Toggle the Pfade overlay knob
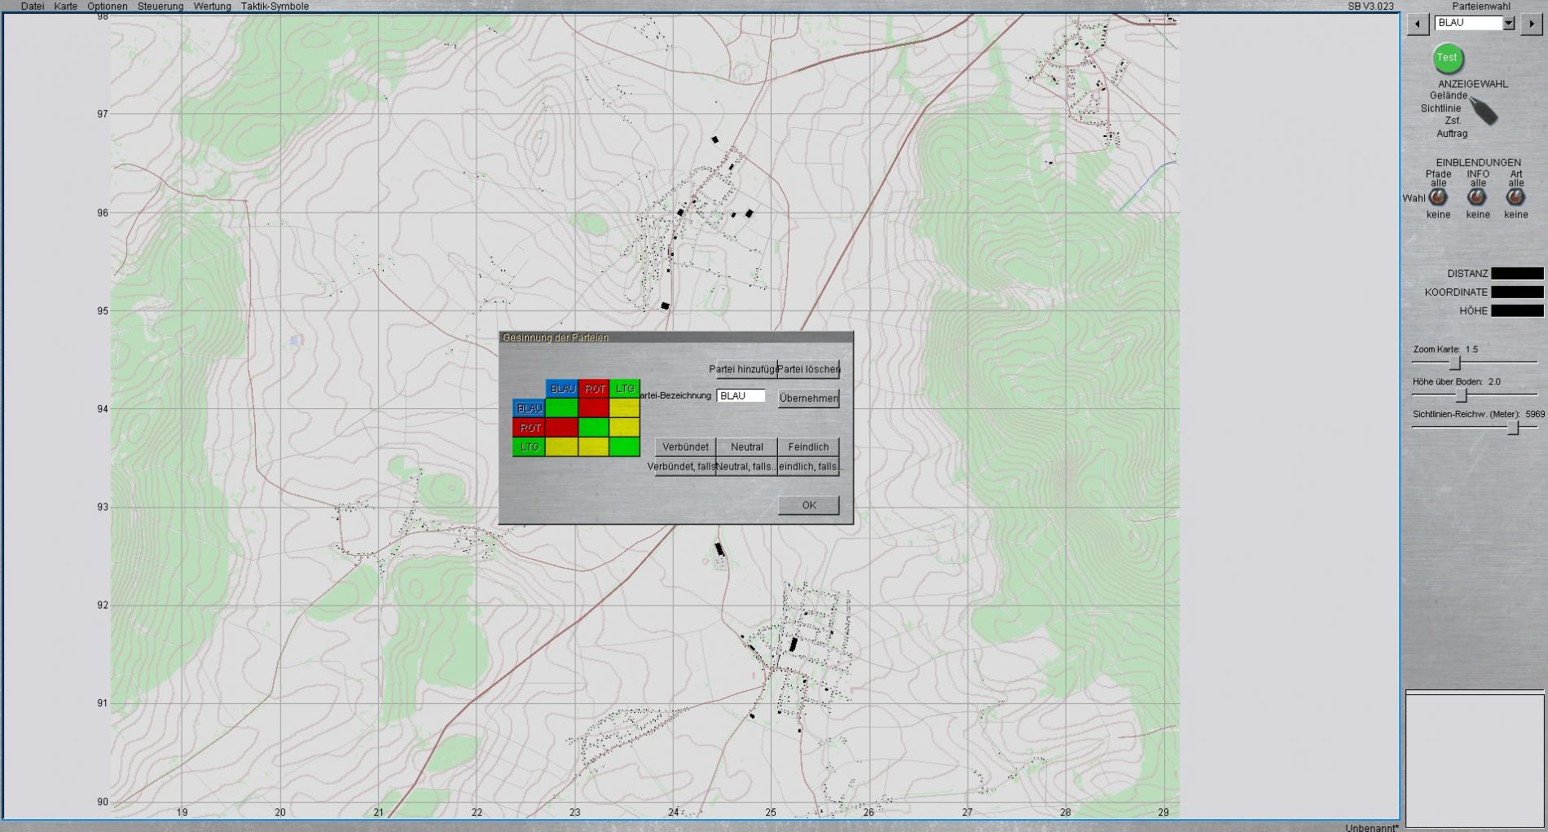1548x832 pixels. pyautogui.click(x=1438, y=197)
